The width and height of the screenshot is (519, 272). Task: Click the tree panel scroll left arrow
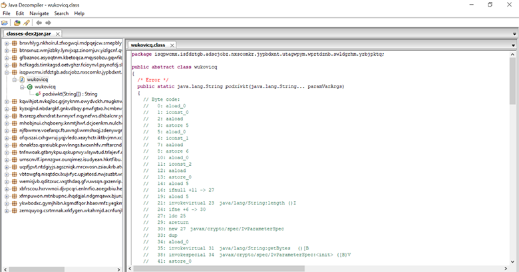(5, 269)
